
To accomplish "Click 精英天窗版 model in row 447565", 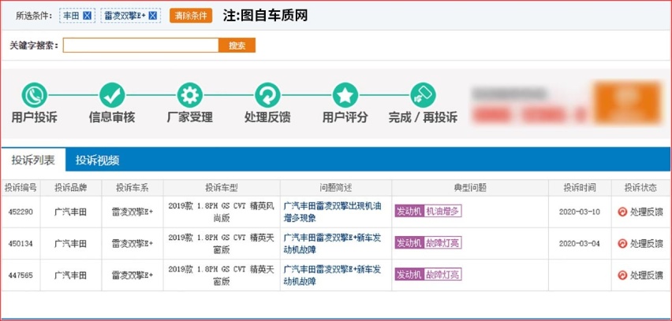I will tap(222, 275).
